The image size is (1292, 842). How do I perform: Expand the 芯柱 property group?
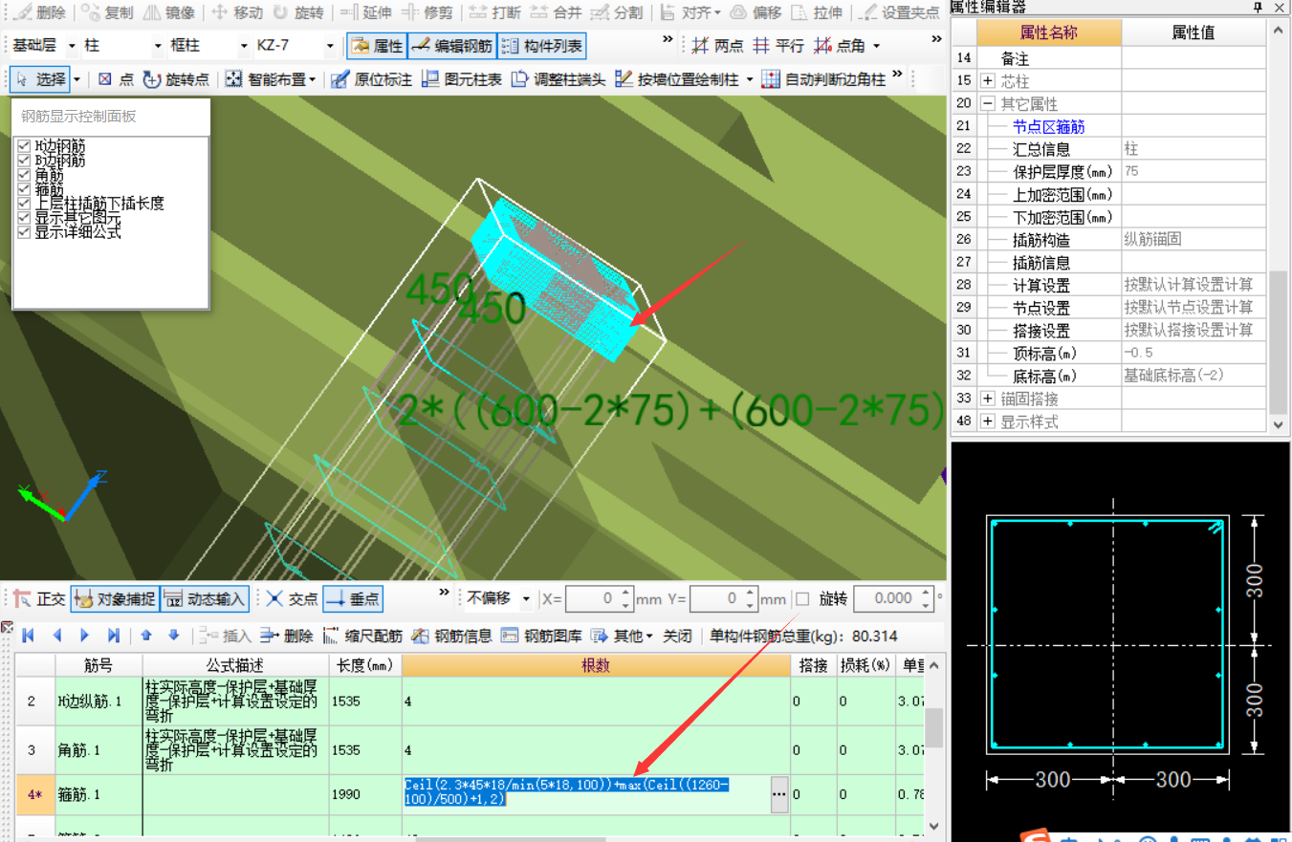(x=988, y=81)
